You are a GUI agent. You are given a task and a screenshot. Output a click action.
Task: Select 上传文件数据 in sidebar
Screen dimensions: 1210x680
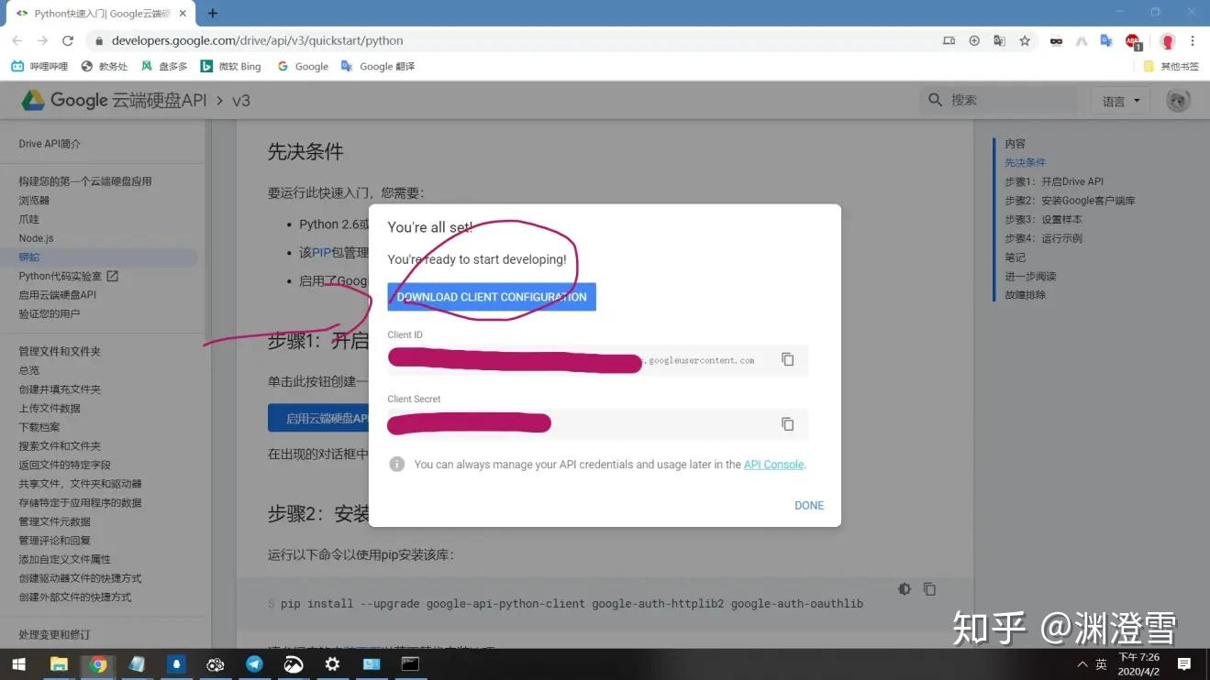pos(50,408)
